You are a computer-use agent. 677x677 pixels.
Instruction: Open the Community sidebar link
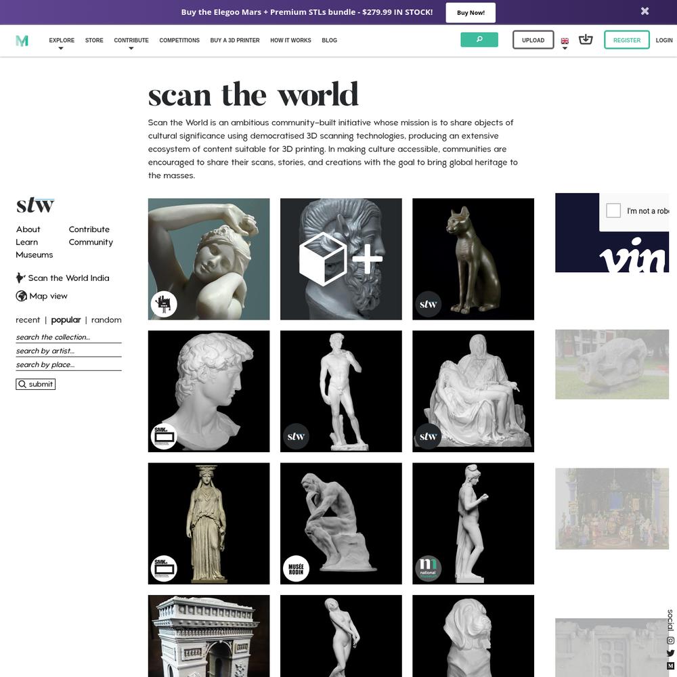tap(91, 242)
